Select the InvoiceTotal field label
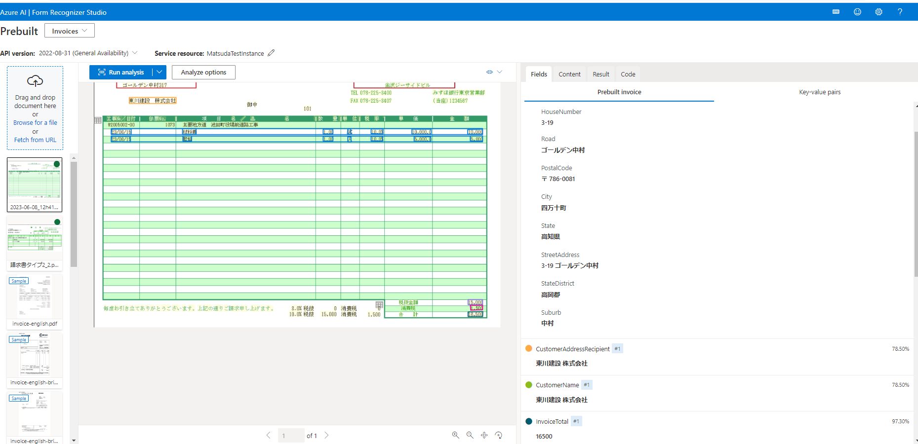Image resolution: width=918 pixels, height=444 pixels. tap(552, 421)
